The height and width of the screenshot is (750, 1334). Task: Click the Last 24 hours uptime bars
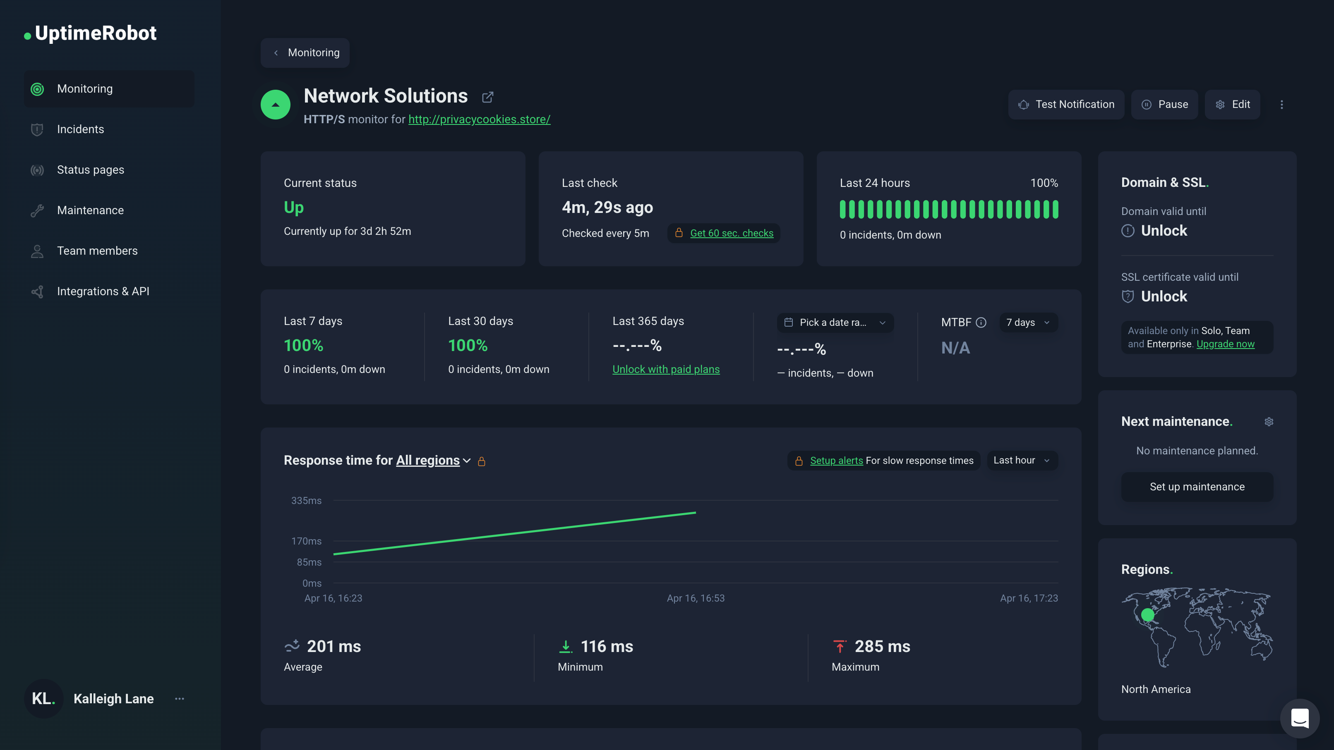pyautogui.click(x=949, y=209)
